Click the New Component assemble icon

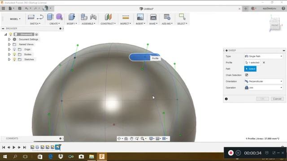click(84, 17)
